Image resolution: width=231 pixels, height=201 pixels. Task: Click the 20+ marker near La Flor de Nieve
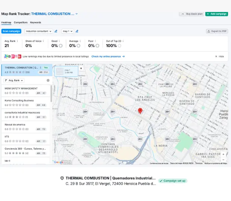pyautogui.click(x=85, y=112)
